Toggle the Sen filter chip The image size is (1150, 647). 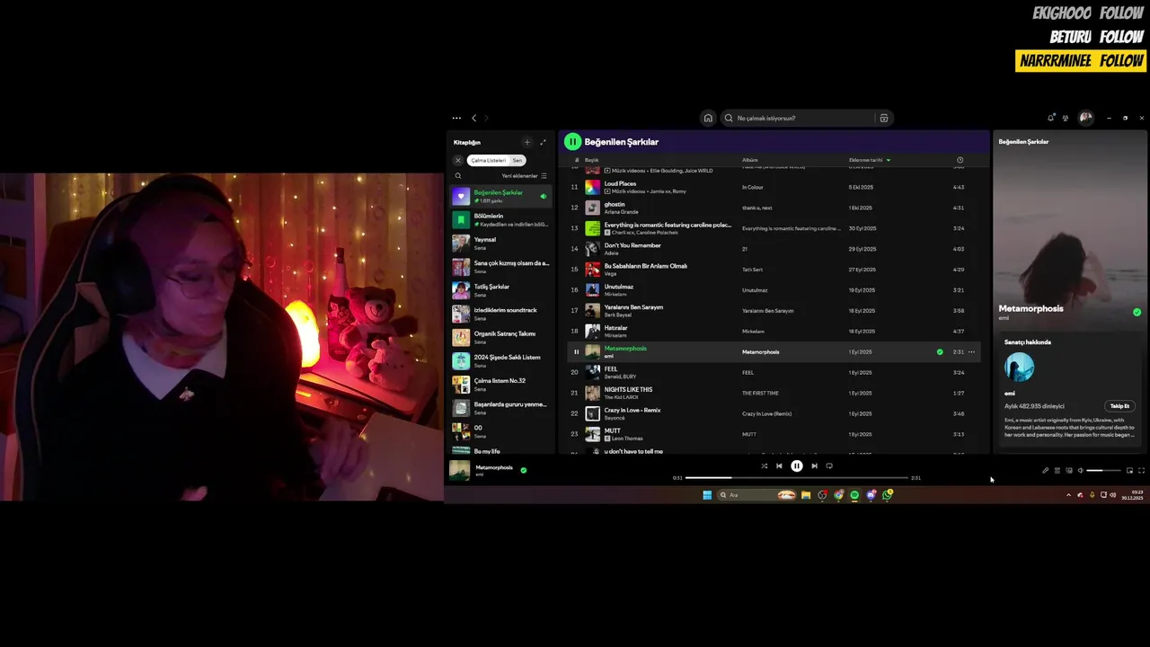pos(517,160)
